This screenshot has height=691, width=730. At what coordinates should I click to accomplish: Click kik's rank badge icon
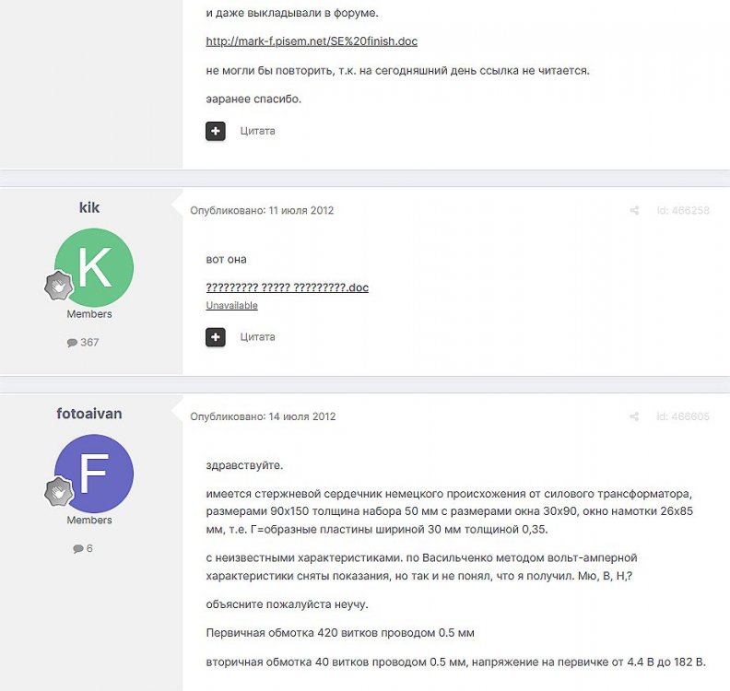59,286
